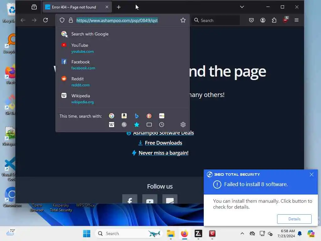Open the clock showing 6:58 AM

[x=286, y=233]
